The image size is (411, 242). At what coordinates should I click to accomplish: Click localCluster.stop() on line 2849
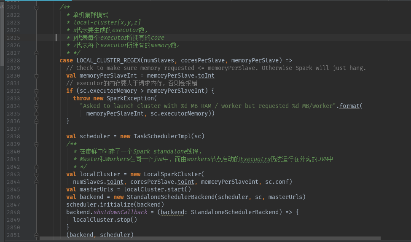[105, 220]
